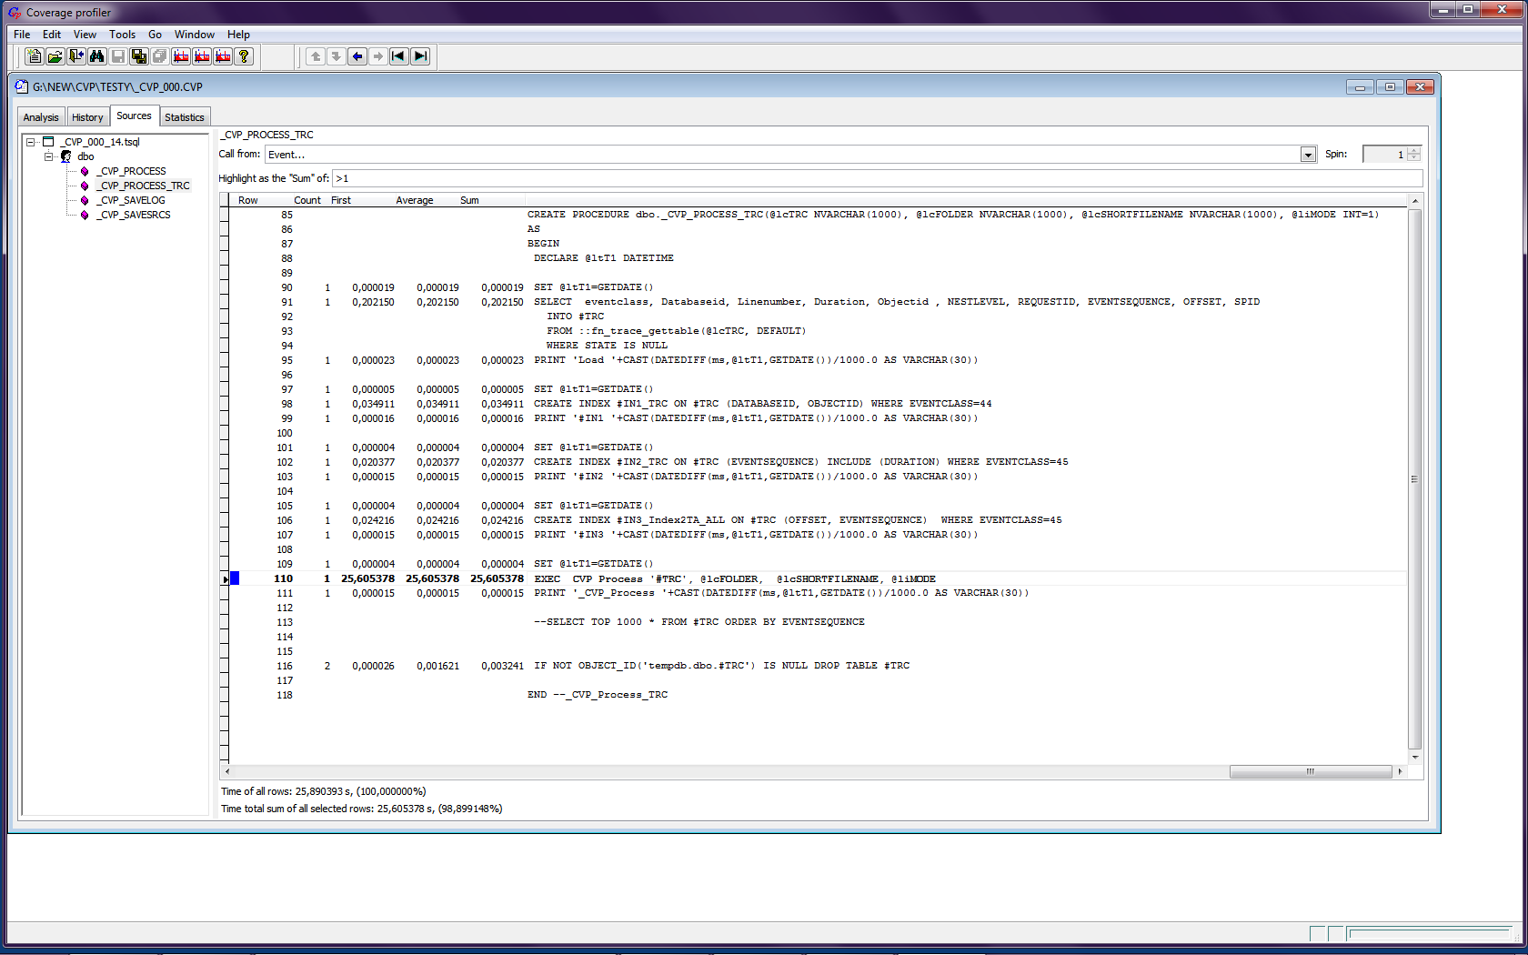Sort by the Average column header
The image size is (1528, 955).
pos(415,200)
